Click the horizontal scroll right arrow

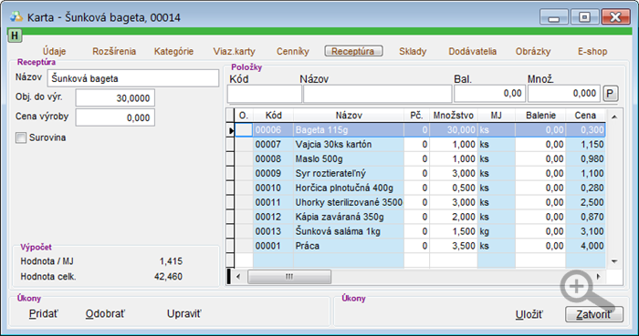[598, 277]
